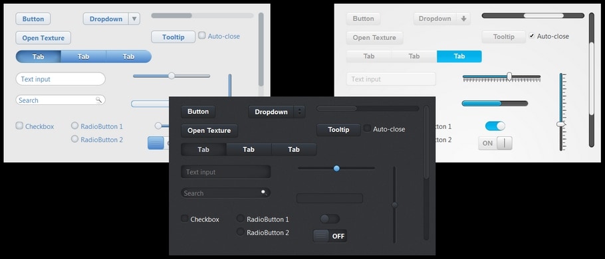Focus the Search field in dark theme
The width and height of the screenshot is (605, 259).
click(226, 193)
